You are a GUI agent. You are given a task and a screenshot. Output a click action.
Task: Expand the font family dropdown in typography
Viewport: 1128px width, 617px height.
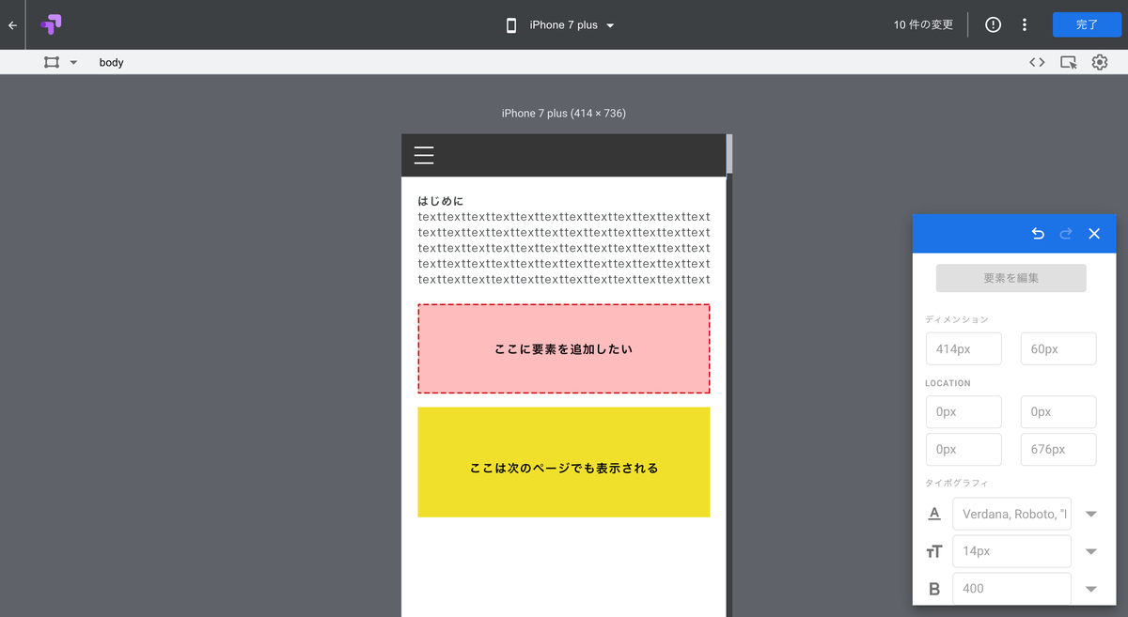click(x=1090, y=514)
